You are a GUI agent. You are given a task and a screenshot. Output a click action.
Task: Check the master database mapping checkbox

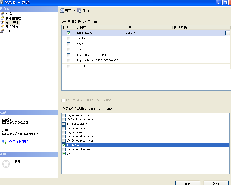coord(69,38)
